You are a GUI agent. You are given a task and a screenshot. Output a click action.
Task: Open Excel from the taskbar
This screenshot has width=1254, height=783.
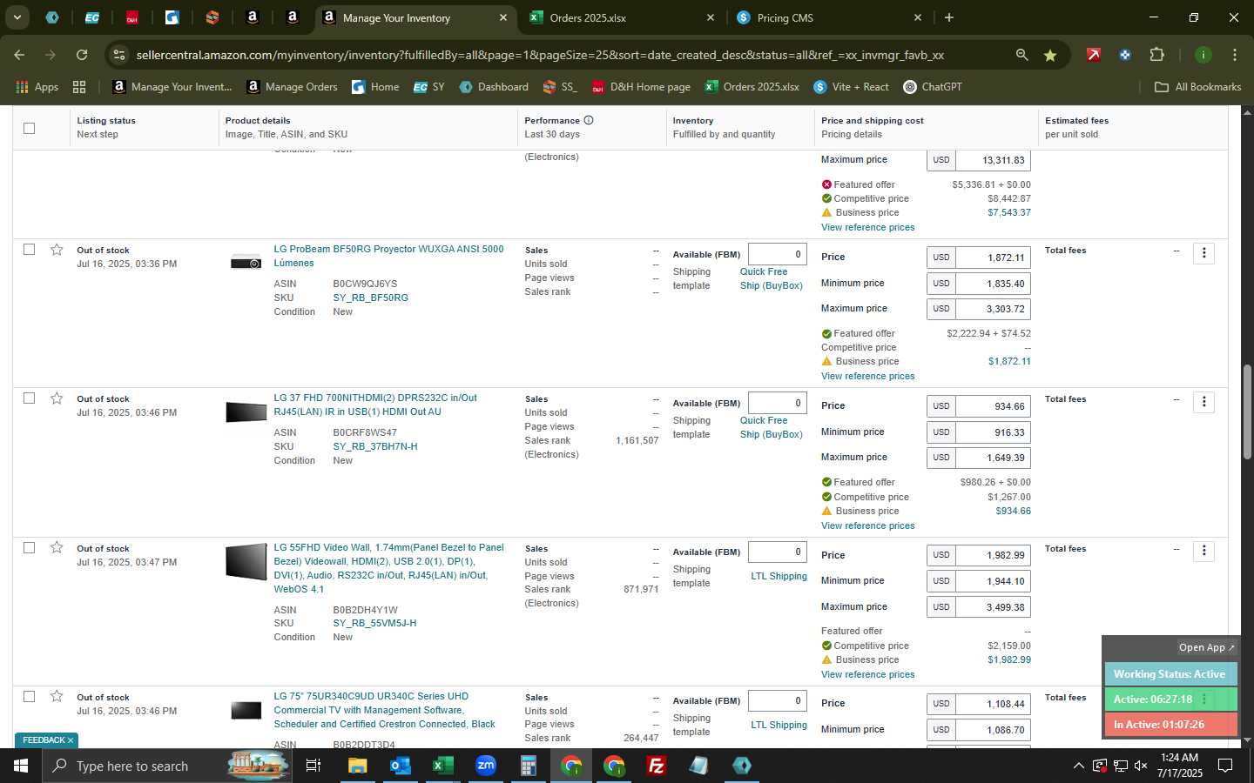click(x=442, y=766)
